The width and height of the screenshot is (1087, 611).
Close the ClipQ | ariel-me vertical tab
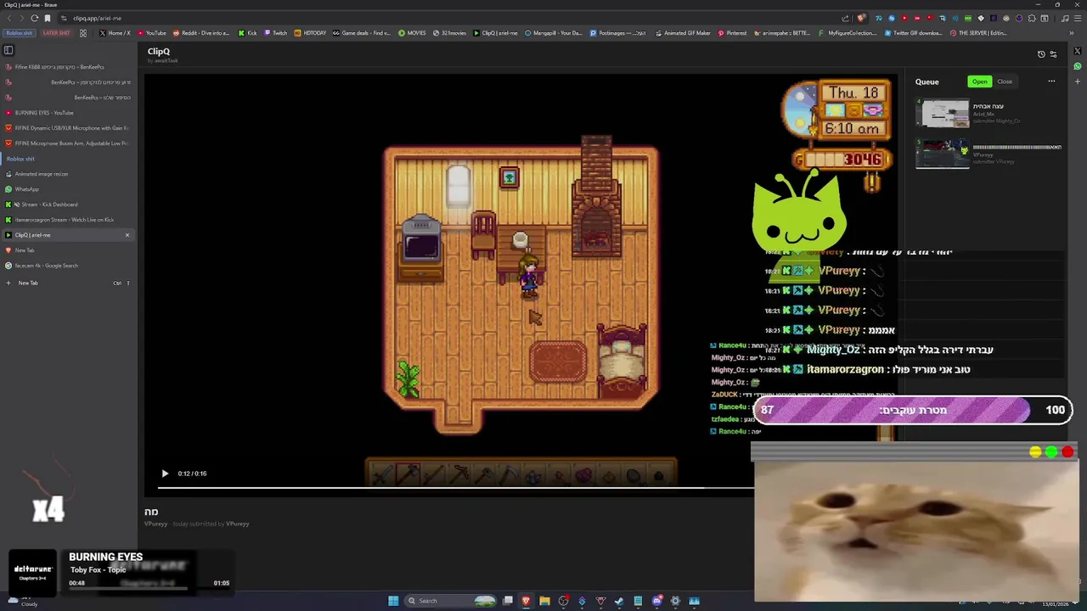tap(127, 235)
